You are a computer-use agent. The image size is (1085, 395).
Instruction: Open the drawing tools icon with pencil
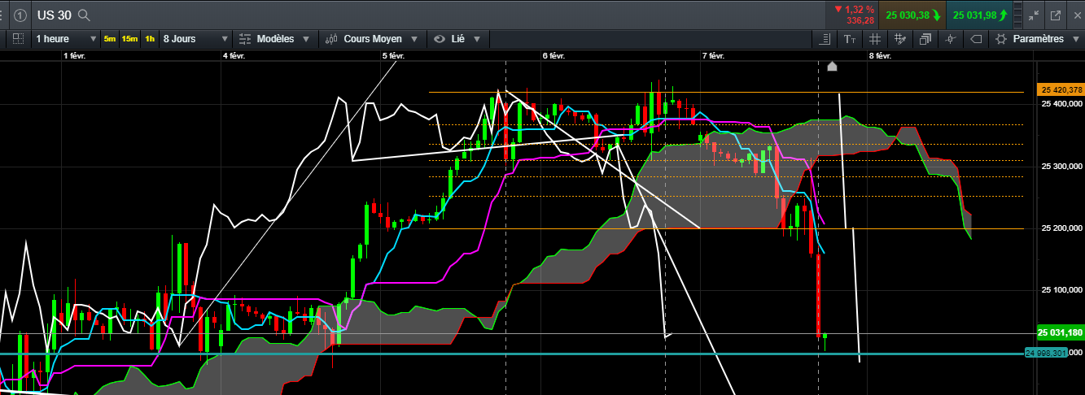900,39
